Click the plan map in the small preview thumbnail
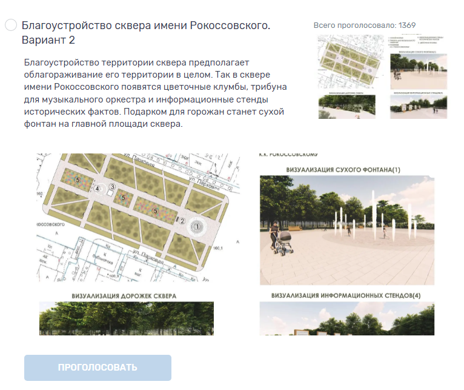464x390 pixels. [351, 62]
